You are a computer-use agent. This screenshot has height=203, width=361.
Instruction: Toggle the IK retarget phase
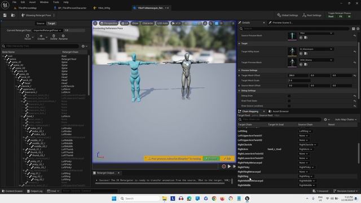coord(349,16)
